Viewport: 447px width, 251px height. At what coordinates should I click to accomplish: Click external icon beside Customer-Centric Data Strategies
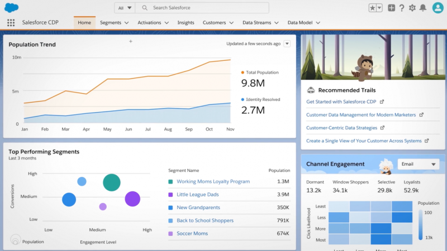[383, 128]
